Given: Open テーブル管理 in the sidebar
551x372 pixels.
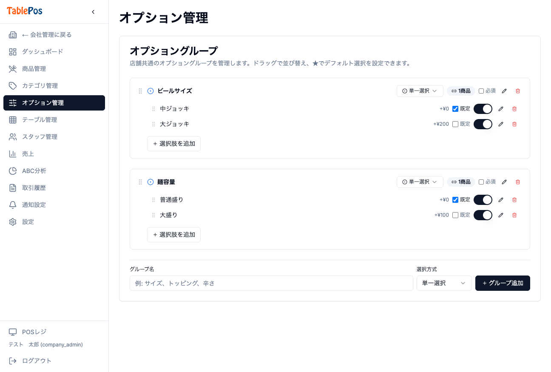Looking at the screenshot, I should (54, 120).
